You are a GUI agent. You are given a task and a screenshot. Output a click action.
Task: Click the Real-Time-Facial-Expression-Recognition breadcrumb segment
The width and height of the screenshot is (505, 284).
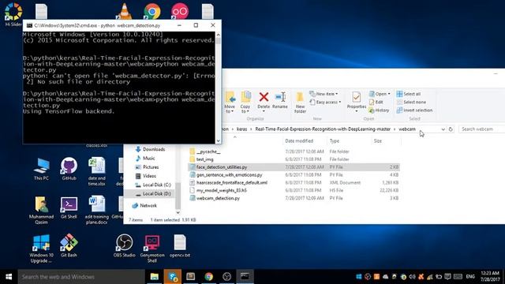tap(323, 129)
